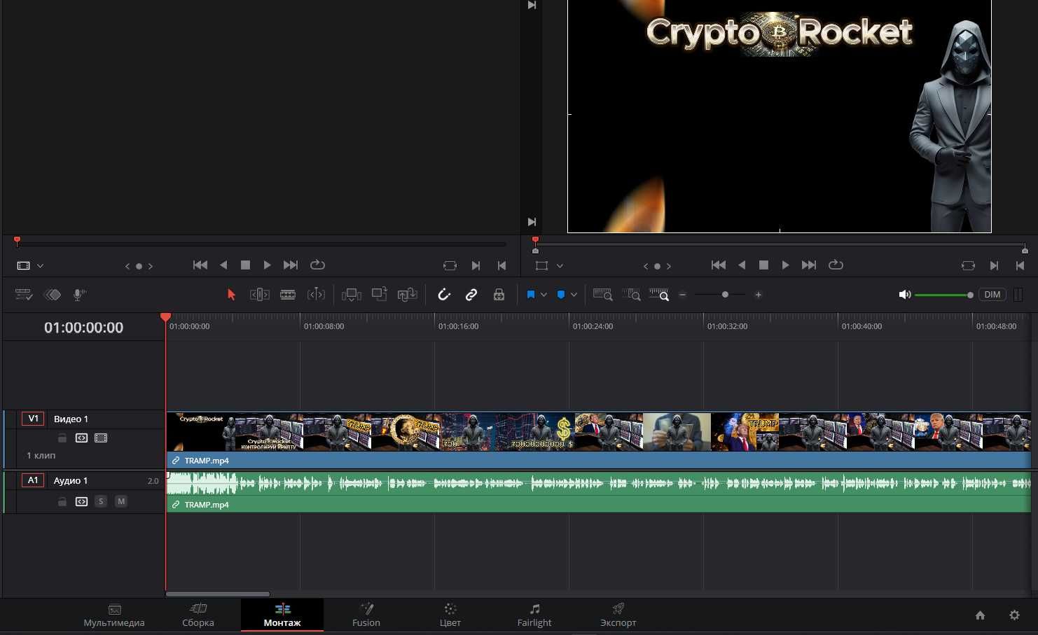Open the Fusion page
The height and width of the screenshot is (635, 1038).
click(x=366, y=615)
